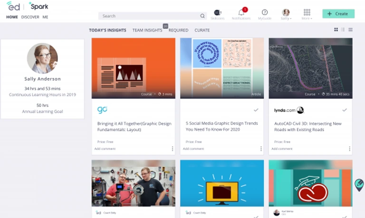The image size is (365, 218).
Task: Click the EdCast Spark logo
Action: coord(27,6)
